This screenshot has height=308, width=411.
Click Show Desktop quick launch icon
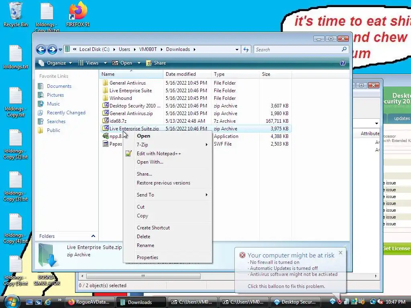pyautogui.click(x=29, y=302)
